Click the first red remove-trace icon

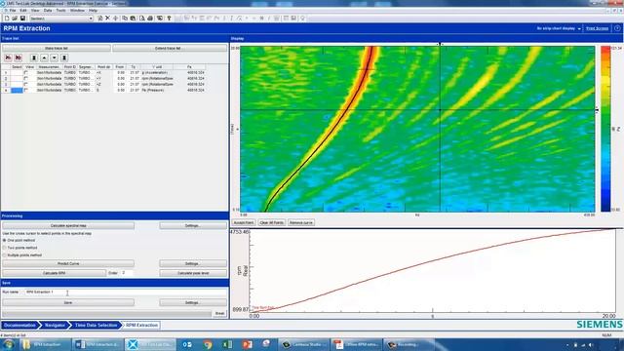coord(8,58)
